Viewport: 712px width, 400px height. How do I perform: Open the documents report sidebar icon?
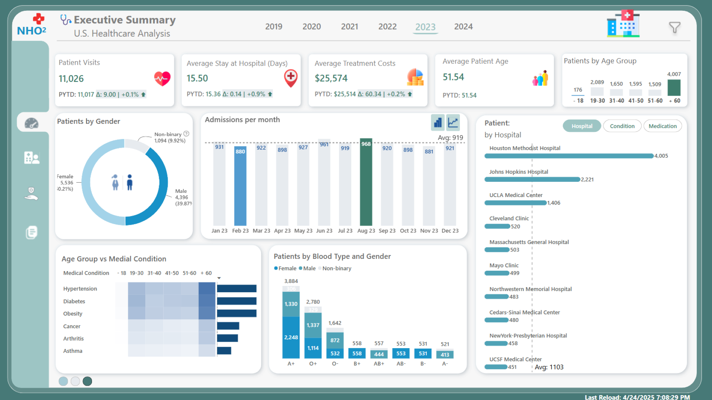32,232
